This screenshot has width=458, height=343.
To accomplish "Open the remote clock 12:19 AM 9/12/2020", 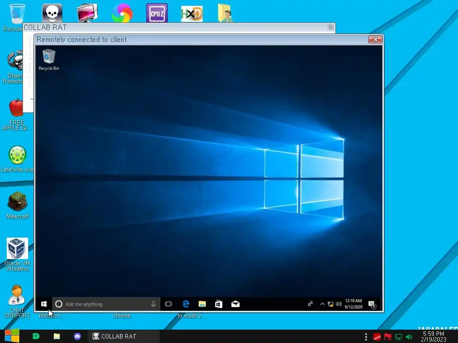I will tap(353, 304).
